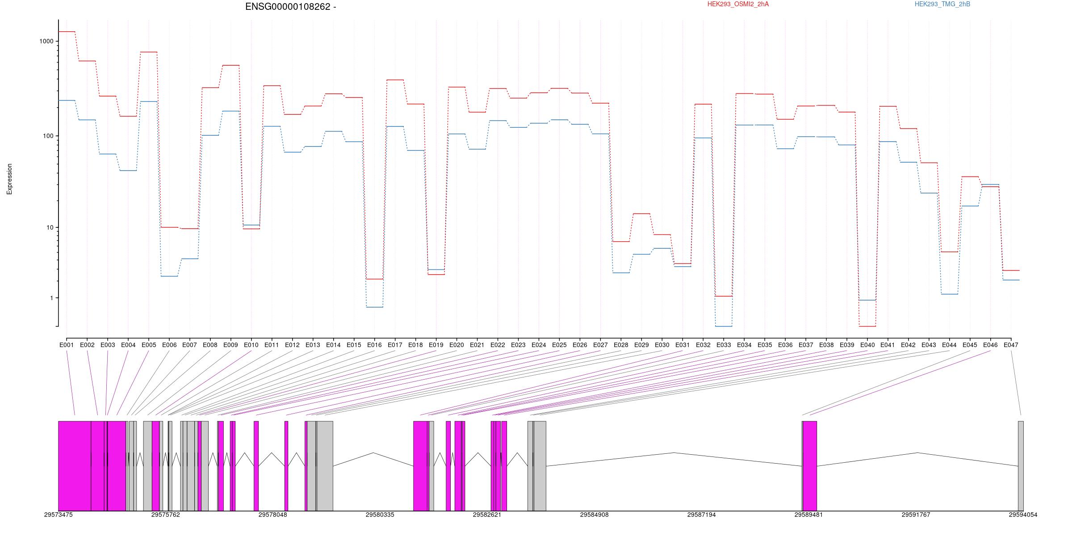Click exon label E019
Viewport: 1072px width, 536px height.
point(436,345)
